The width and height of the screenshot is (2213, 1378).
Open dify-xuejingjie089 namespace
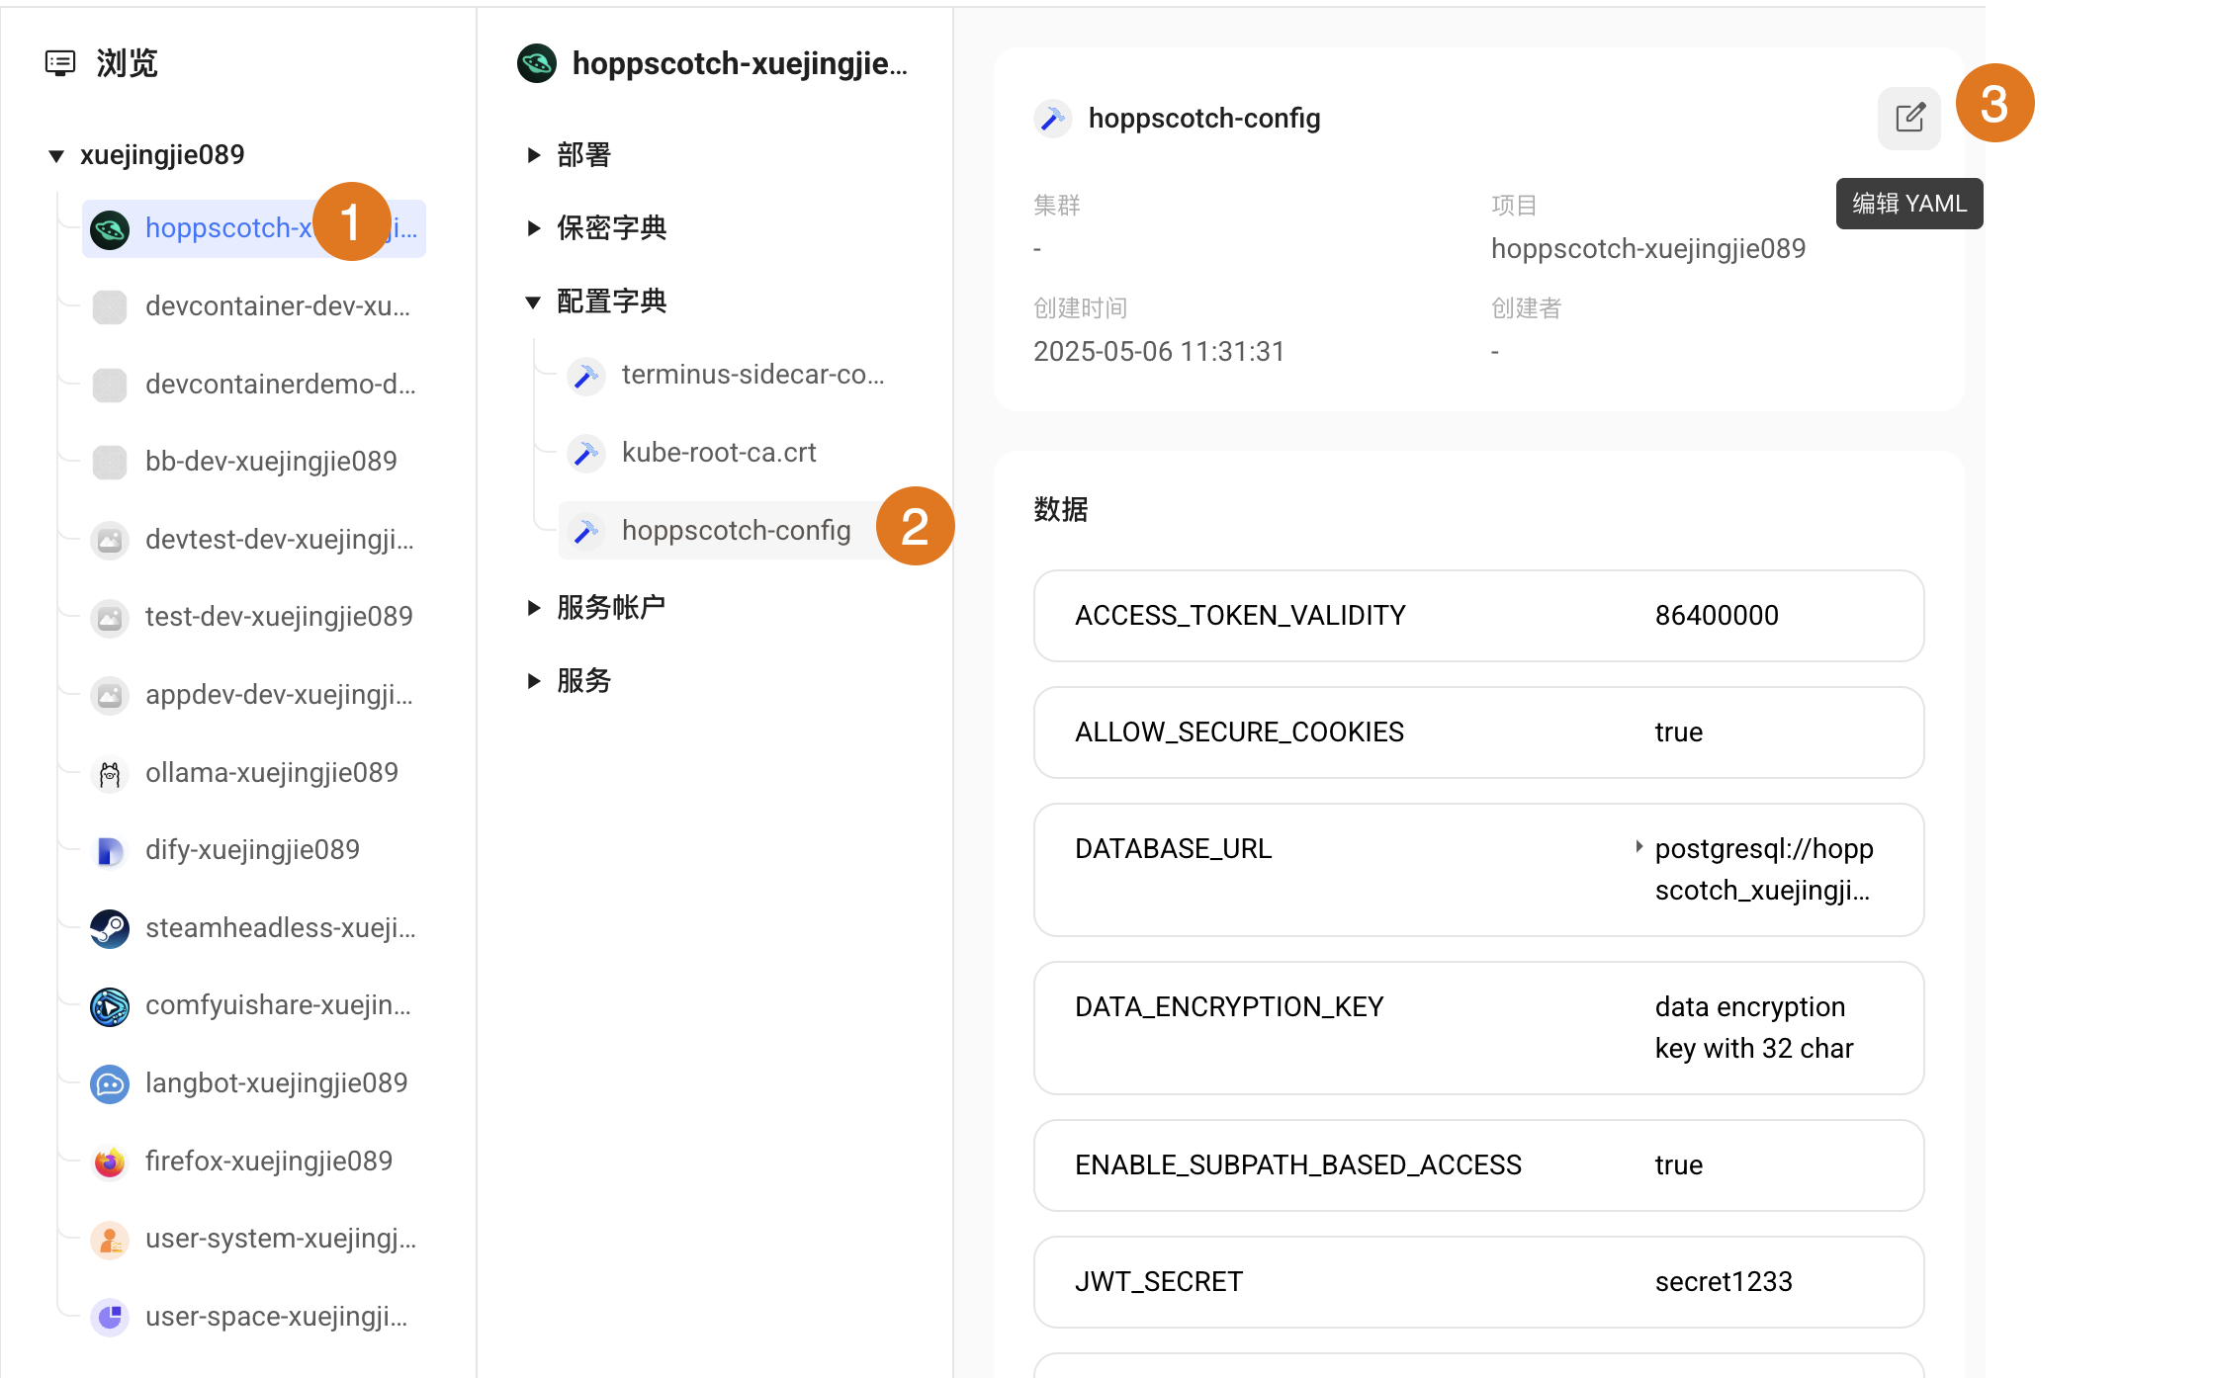click(x=254, y=851)
